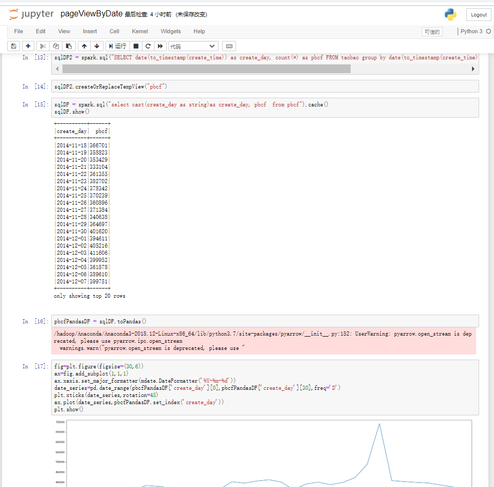Cut selected cells with the scissors icon
The height and width of the screenshot is (487, 494).
(43, 46)
